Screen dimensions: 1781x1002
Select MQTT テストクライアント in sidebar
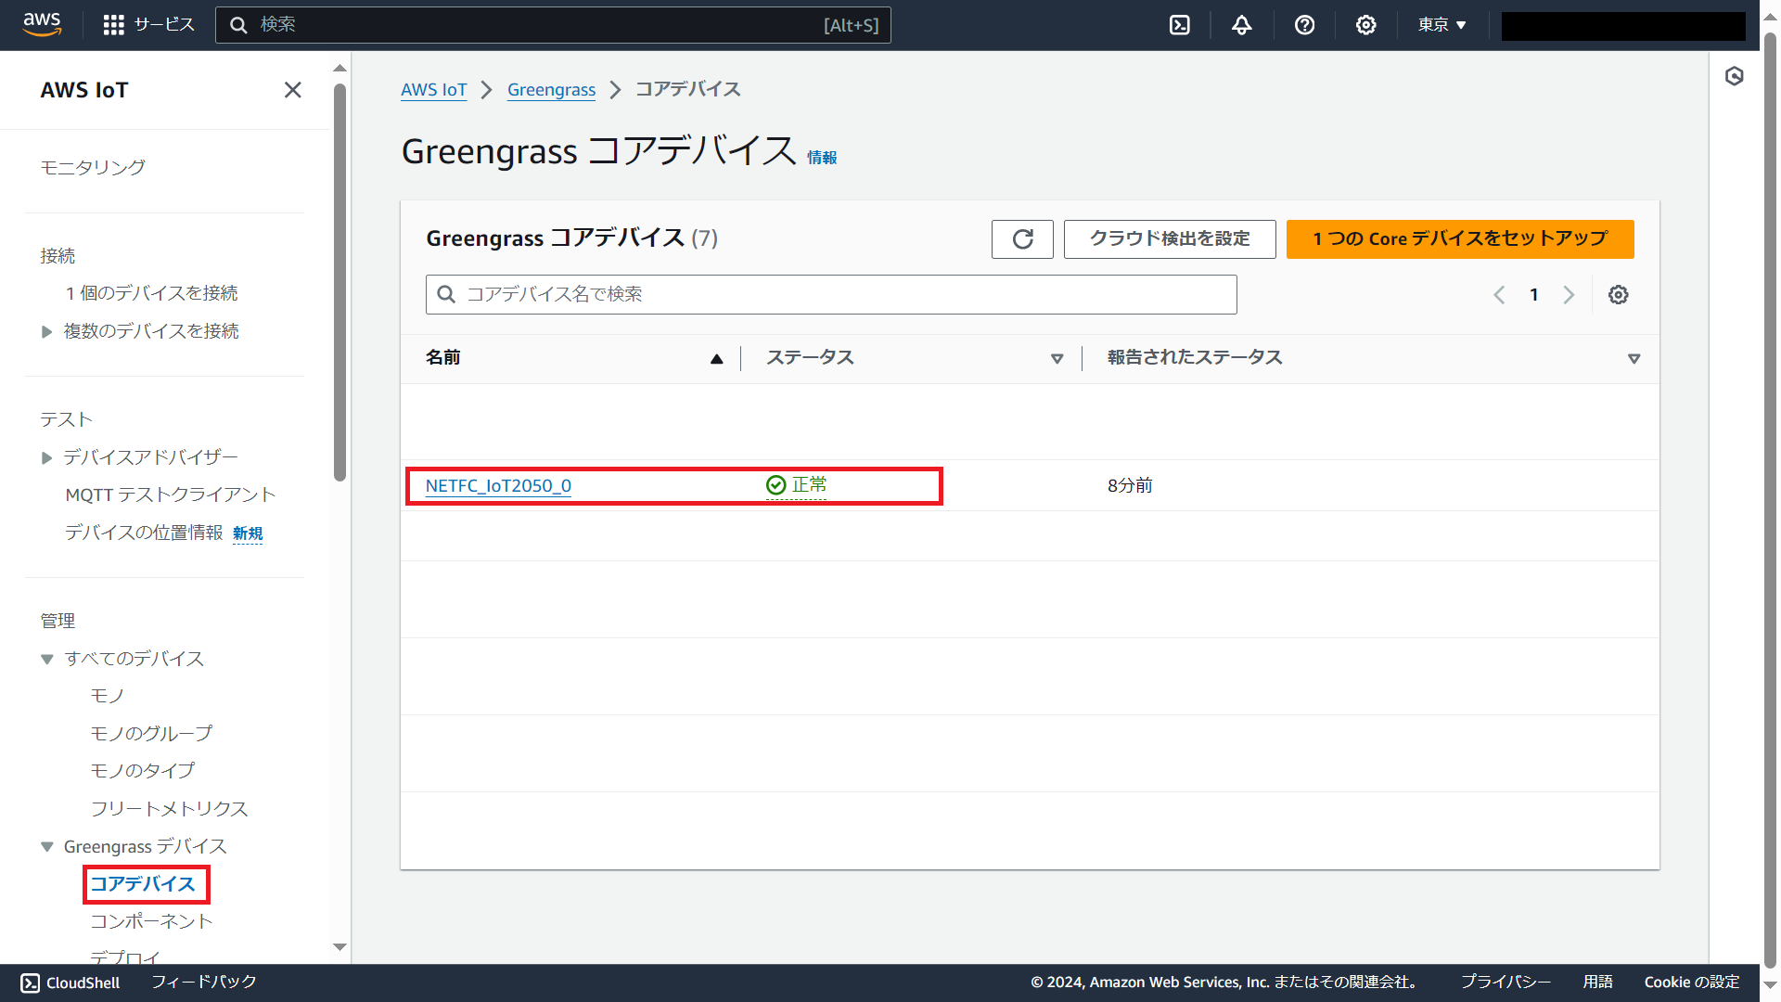[x=170, y=495]
